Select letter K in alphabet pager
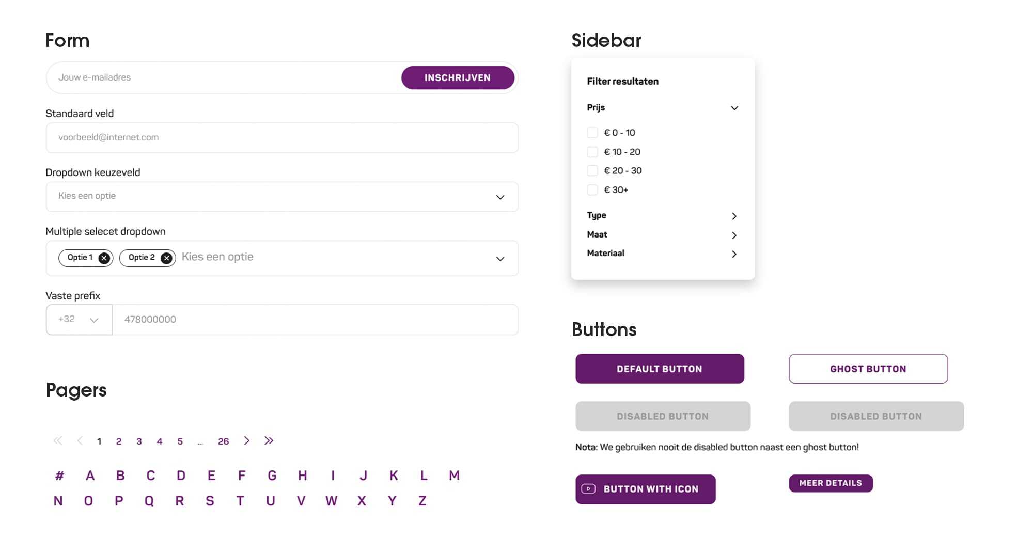This screenshot has width=1033, height=538. pos(394,476)
